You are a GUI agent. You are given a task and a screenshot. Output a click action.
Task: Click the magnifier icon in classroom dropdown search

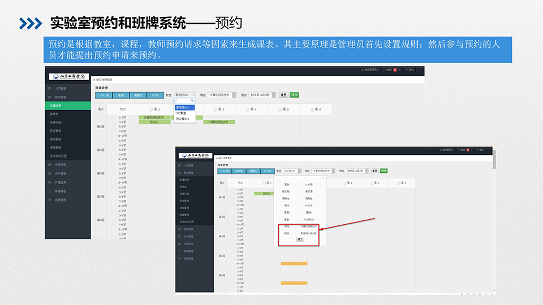pos(192,101)
